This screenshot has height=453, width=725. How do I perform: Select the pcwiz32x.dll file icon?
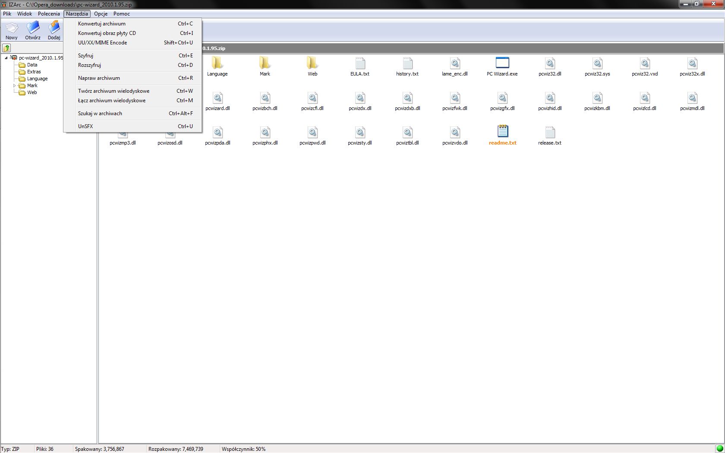click(x=692, y=63)
